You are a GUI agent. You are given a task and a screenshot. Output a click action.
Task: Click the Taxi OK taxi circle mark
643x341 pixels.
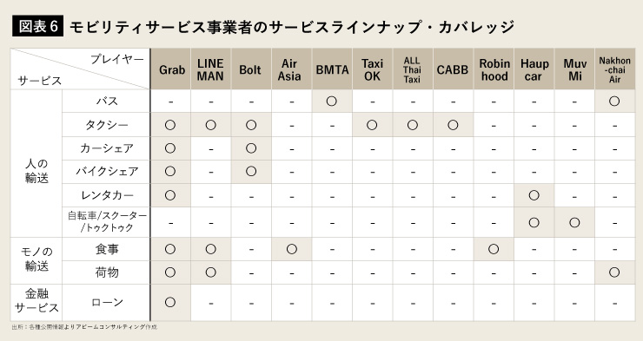tap(372, 125)
